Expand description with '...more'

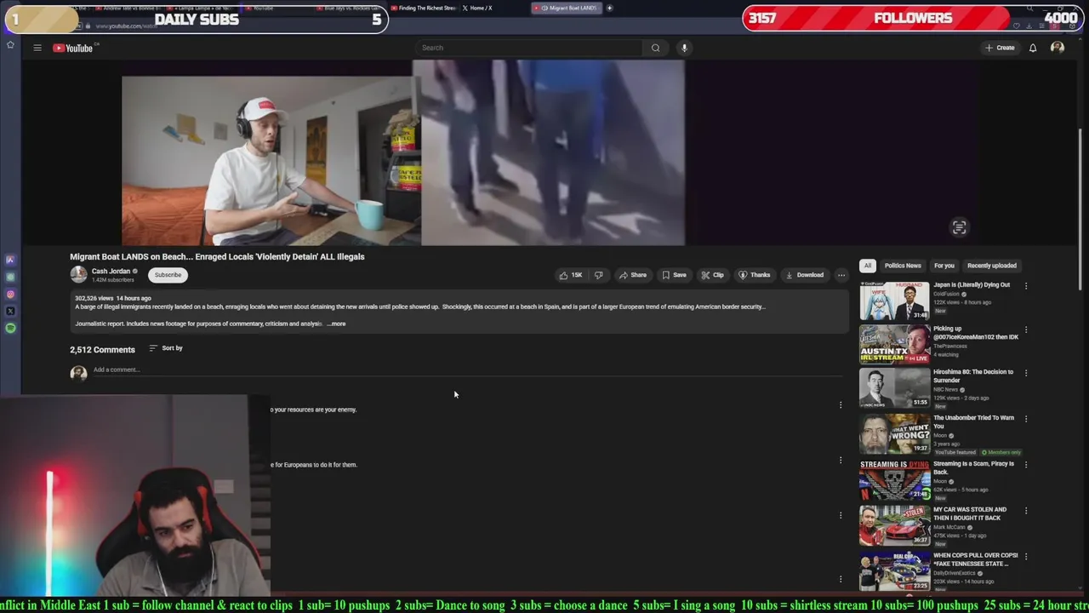tap(337, 324)
